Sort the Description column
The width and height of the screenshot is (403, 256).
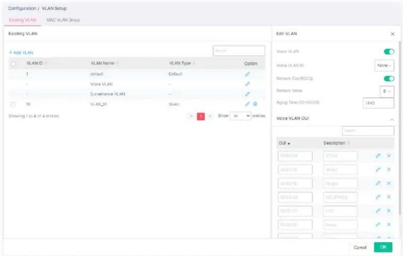pos(337,143)
